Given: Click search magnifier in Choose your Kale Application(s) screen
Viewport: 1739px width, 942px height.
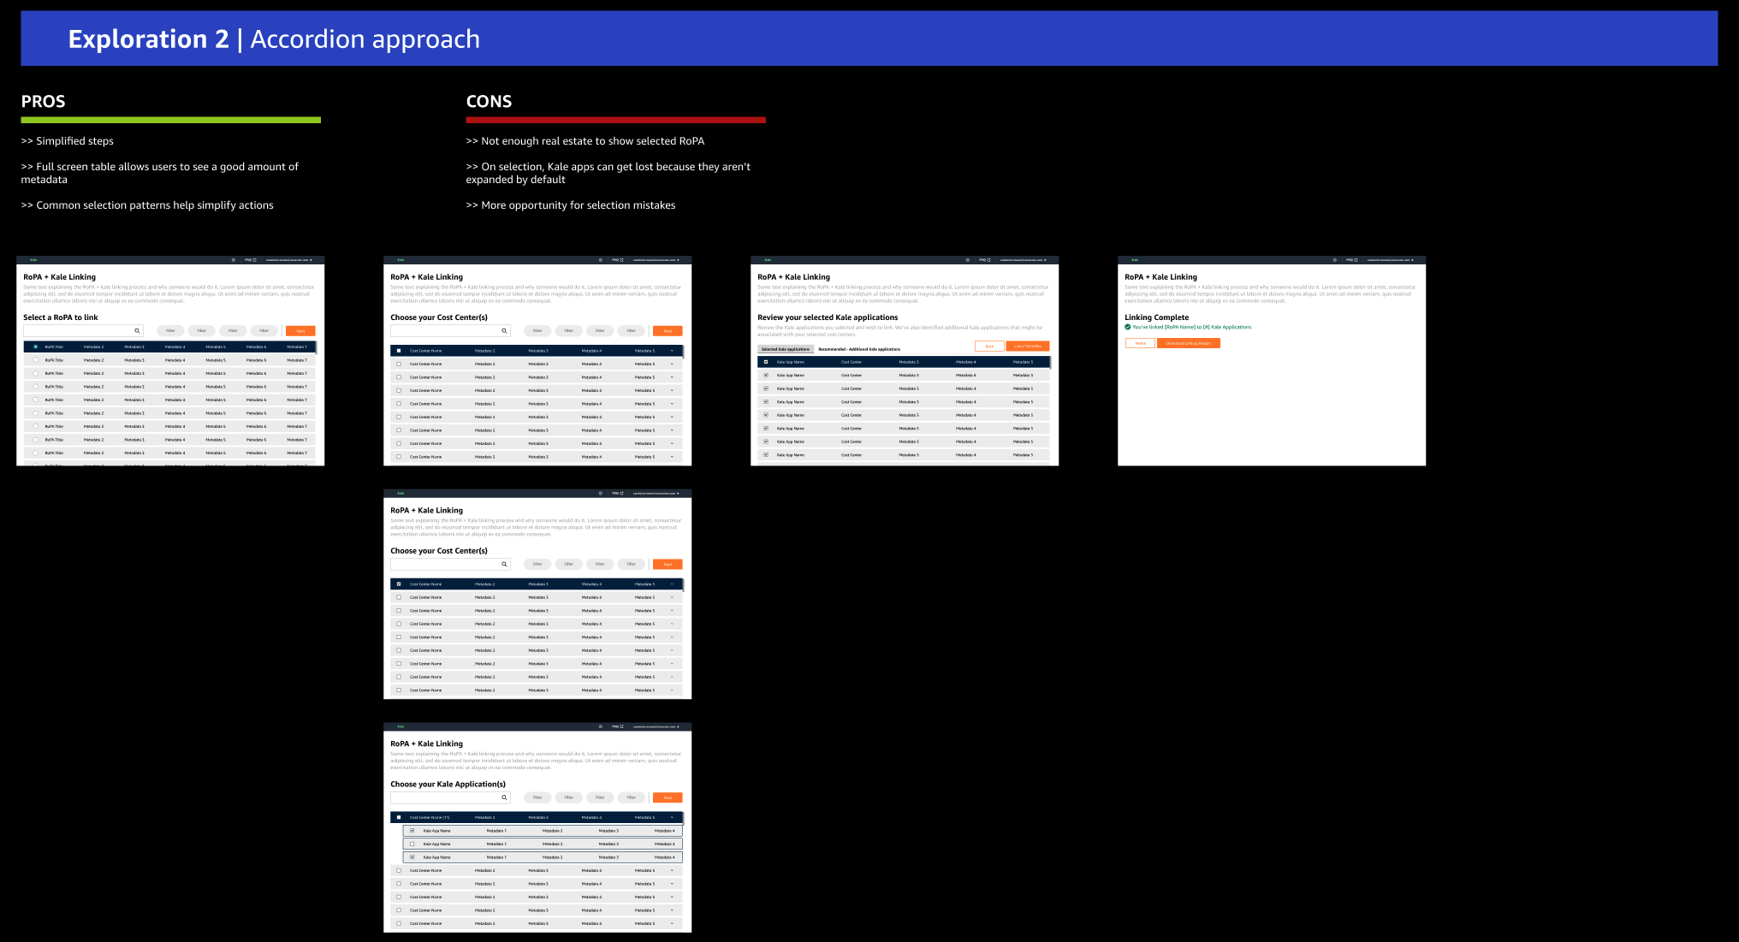Looking at the screenshot, I should tap(504, 797).
